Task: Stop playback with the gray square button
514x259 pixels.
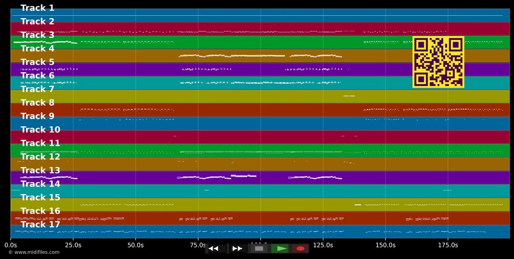Action: tap(259, 249)
